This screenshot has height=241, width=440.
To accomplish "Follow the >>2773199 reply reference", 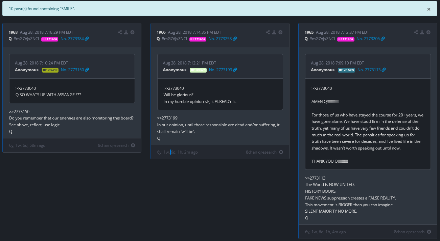I will [x=167, y=118].
